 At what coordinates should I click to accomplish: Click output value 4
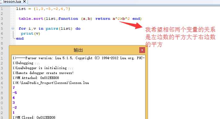click(x=14, y=98)
